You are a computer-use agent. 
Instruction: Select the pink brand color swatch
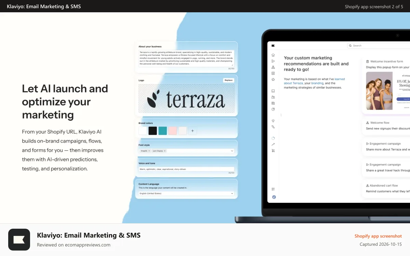(x=173, y=131)
